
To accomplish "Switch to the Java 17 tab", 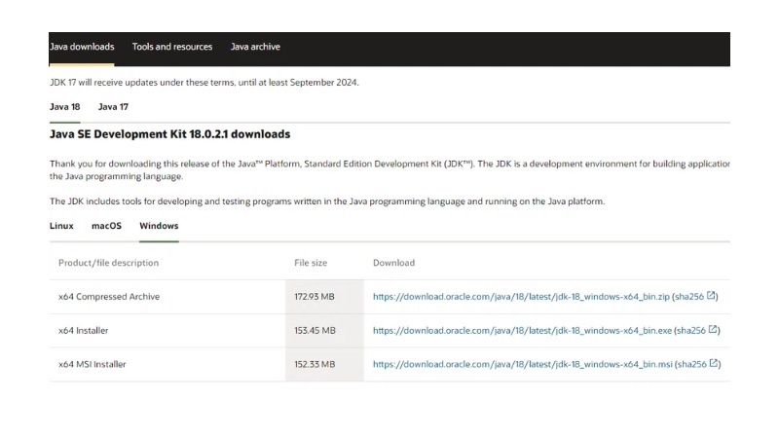I will click(113, 107).
